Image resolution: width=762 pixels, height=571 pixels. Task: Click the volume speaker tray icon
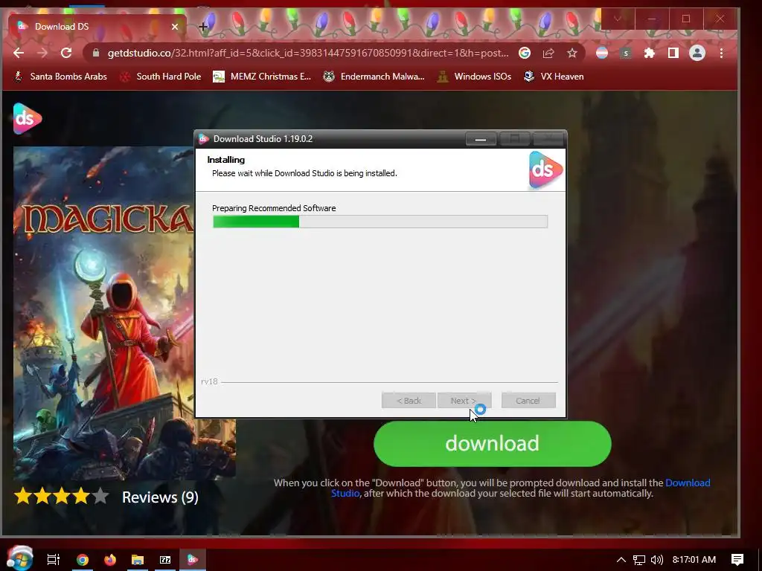click(656, 560)
